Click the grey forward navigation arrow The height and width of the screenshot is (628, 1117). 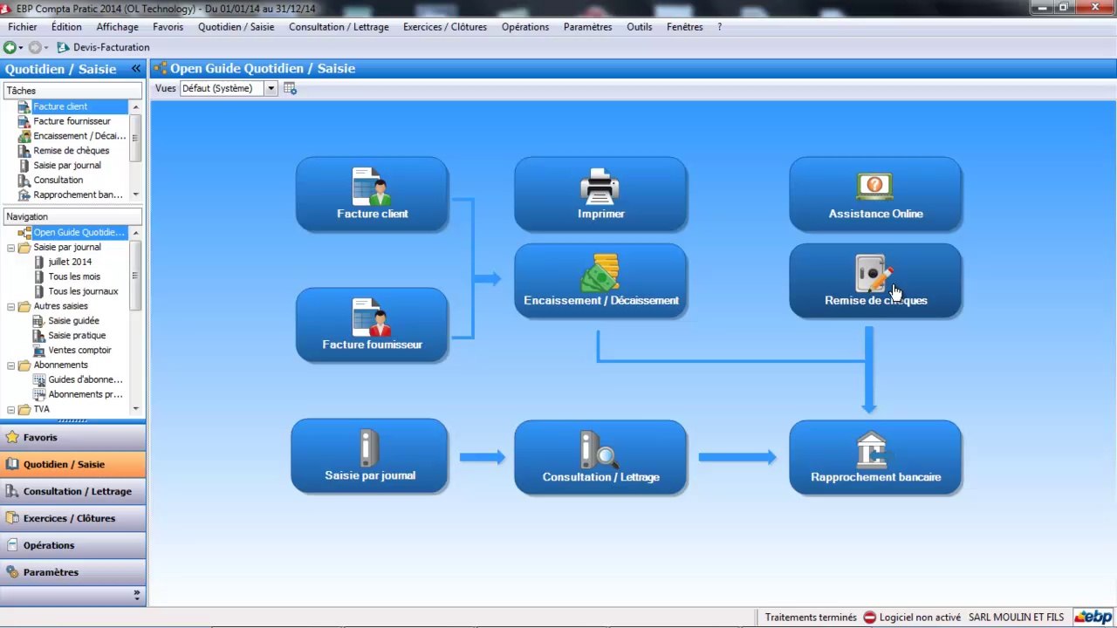(x=35, y=47)
